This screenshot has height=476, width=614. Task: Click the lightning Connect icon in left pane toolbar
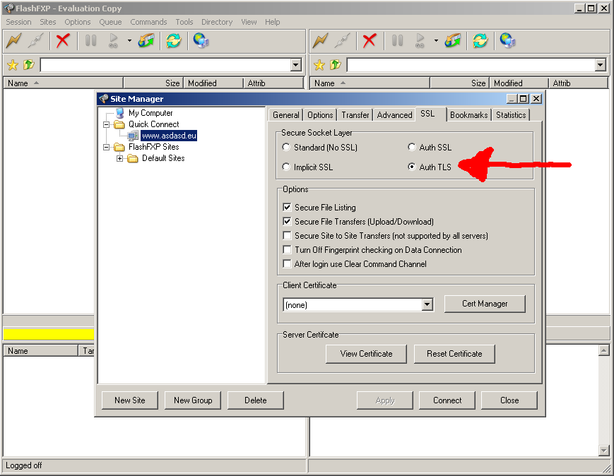(x=13, y=40)
